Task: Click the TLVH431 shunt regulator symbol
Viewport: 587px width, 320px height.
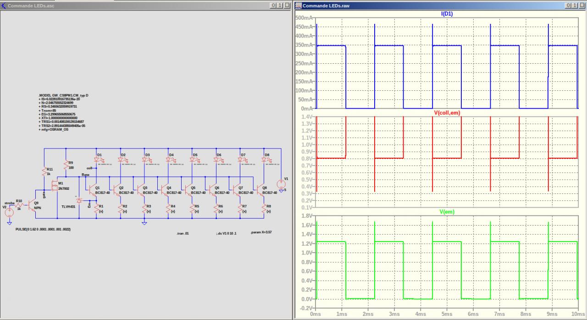Action: click(79, 200)
